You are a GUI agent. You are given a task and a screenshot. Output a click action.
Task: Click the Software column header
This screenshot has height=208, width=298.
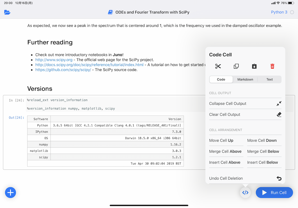(39, 119)
